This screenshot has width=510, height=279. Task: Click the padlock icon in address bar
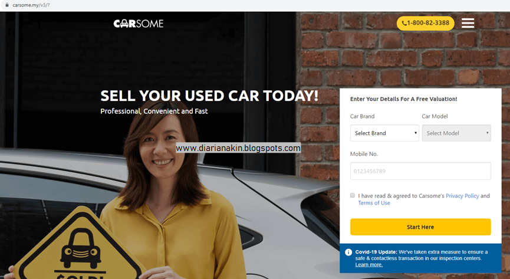[7, 5]
